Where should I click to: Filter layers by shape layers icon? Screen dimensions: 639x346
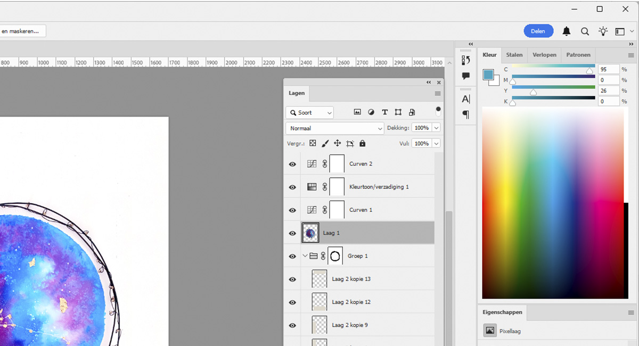pos(398,112)
